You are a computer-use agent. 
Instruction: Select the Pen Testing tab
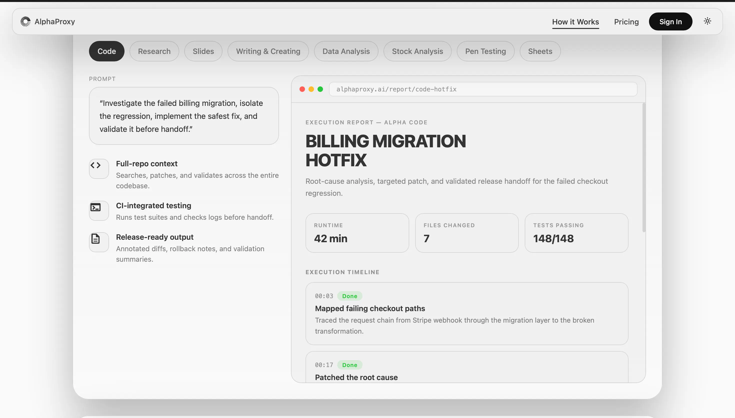(485, 51)
